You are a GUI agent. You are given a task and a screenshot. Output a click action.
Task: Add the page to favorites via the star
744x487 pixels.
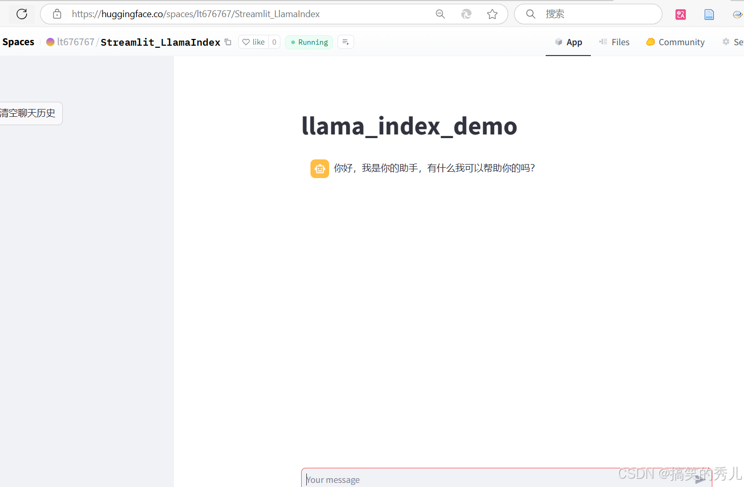coord(492,14)
